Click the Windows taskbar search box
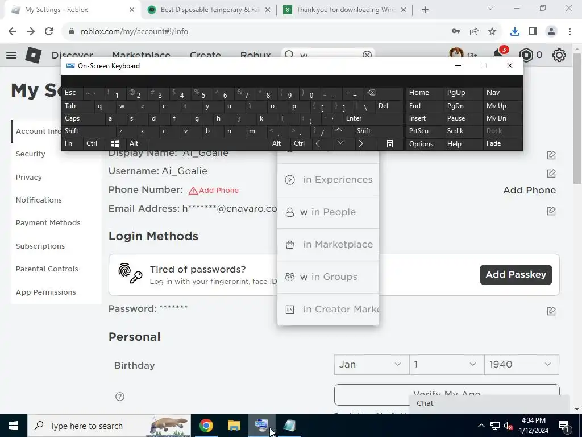 [x=109, y=426]
